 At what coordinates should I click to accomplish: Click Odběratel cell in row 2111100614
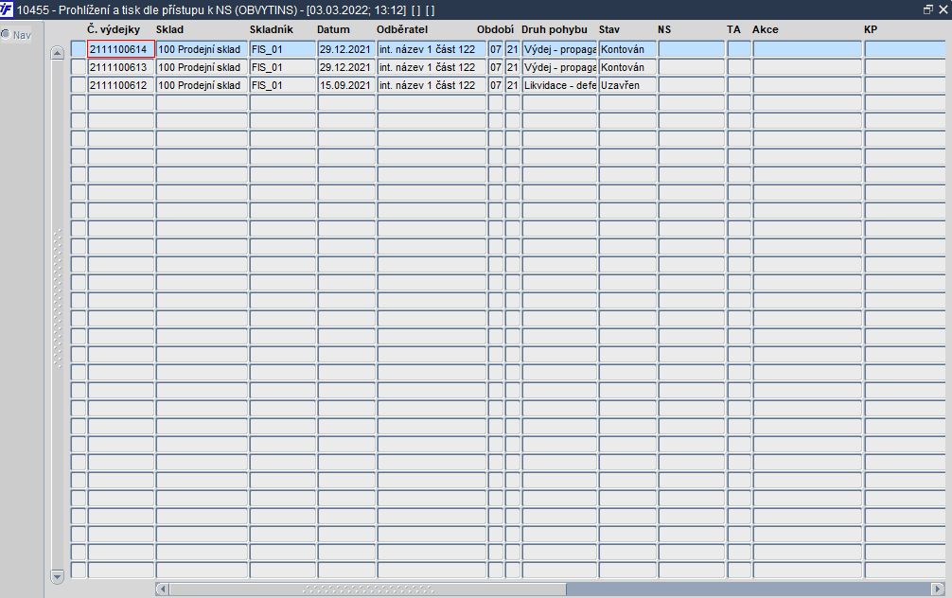coord(432,49)
